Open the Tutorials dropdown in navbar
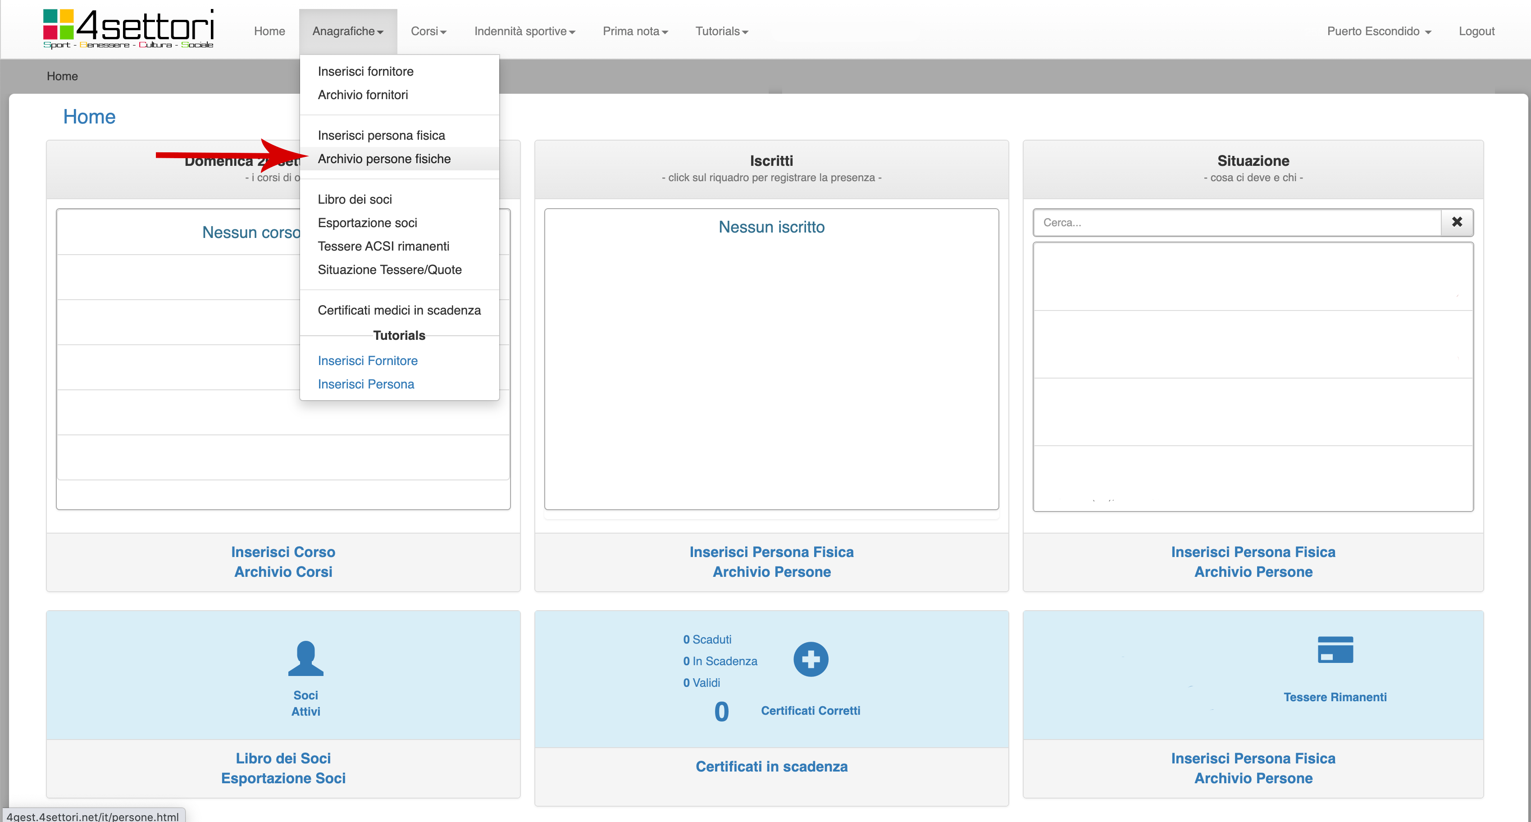 point(721,31)
